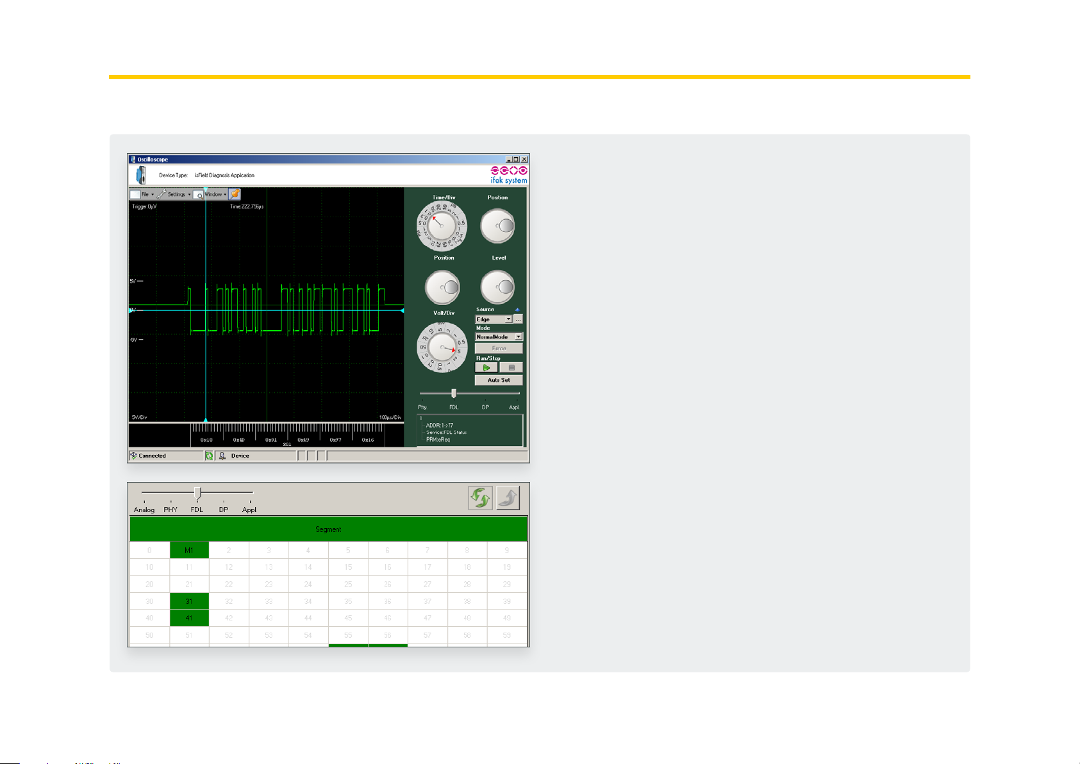Image resolution: width=1080 pixels, height=764 pixels.
Task: Turn the Time/Div dial
Action: pyautogui.click(x=442, y=226)
